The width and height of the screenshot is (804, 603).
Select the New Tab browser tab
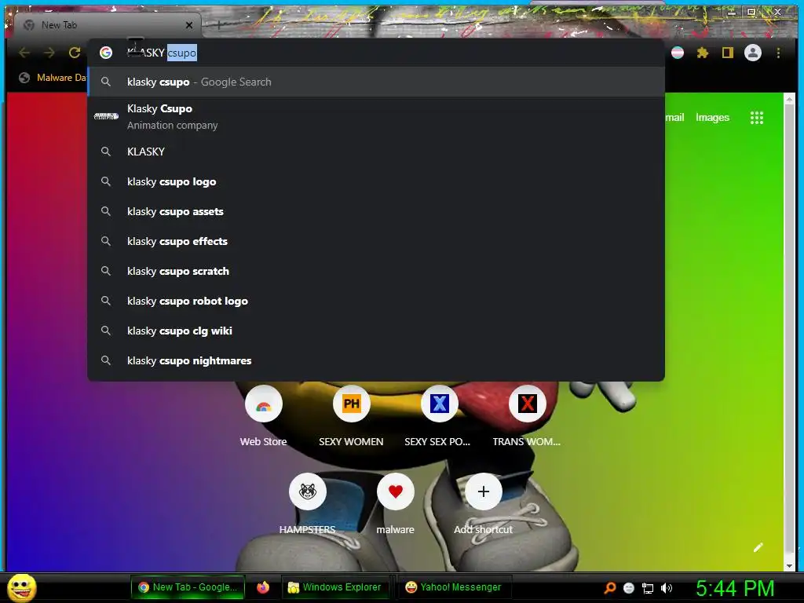(x=108, y=24)
